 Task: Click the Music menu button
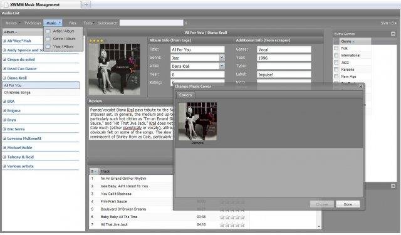click(53, 23)
